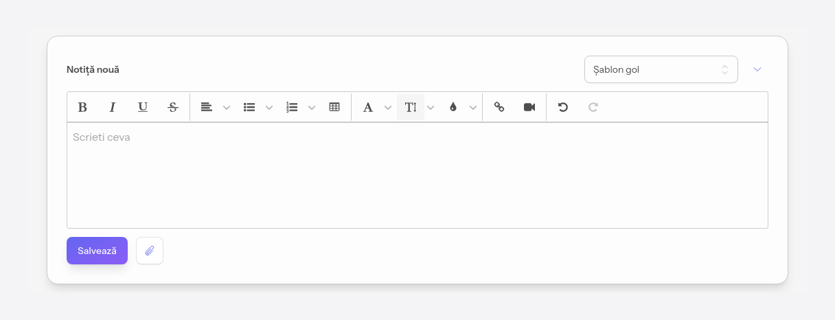Insert a video
Image resolution: width=835 pixels, height=320 pixels.
pyautogui.click(x=529, y=107)
